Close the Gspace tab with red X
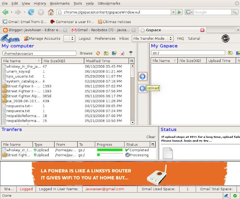The height and width of the screenshot is (199, 240). point(202,30)
